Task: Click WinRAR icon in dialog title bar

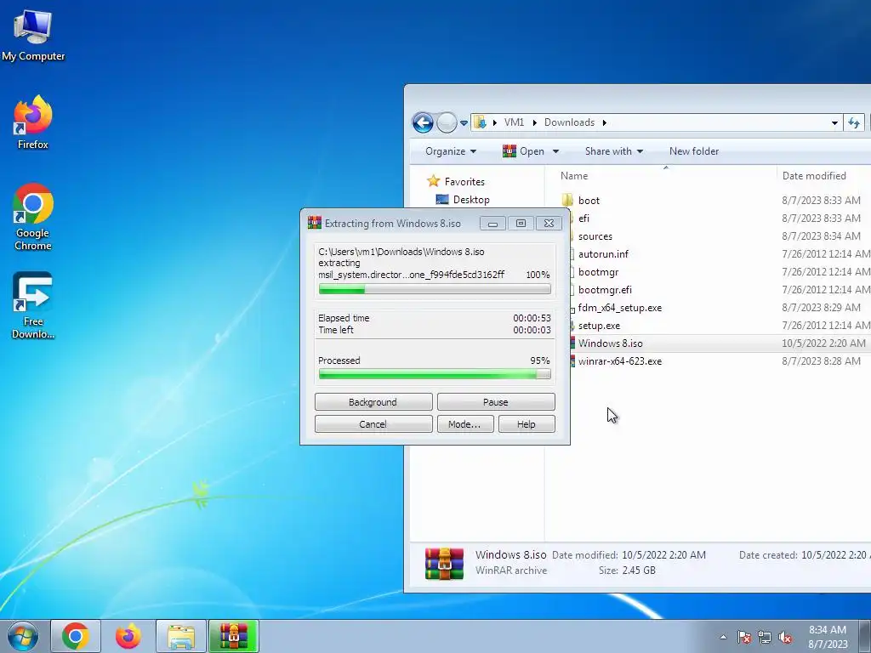Action: click(x=315, y=223)
